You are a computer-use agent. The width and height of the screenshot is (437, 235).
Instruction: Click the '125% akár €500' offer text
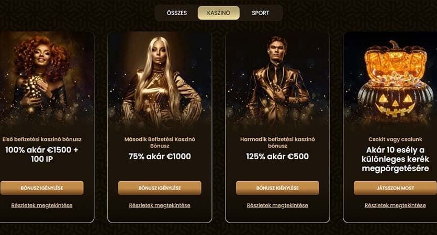point(277,156)
